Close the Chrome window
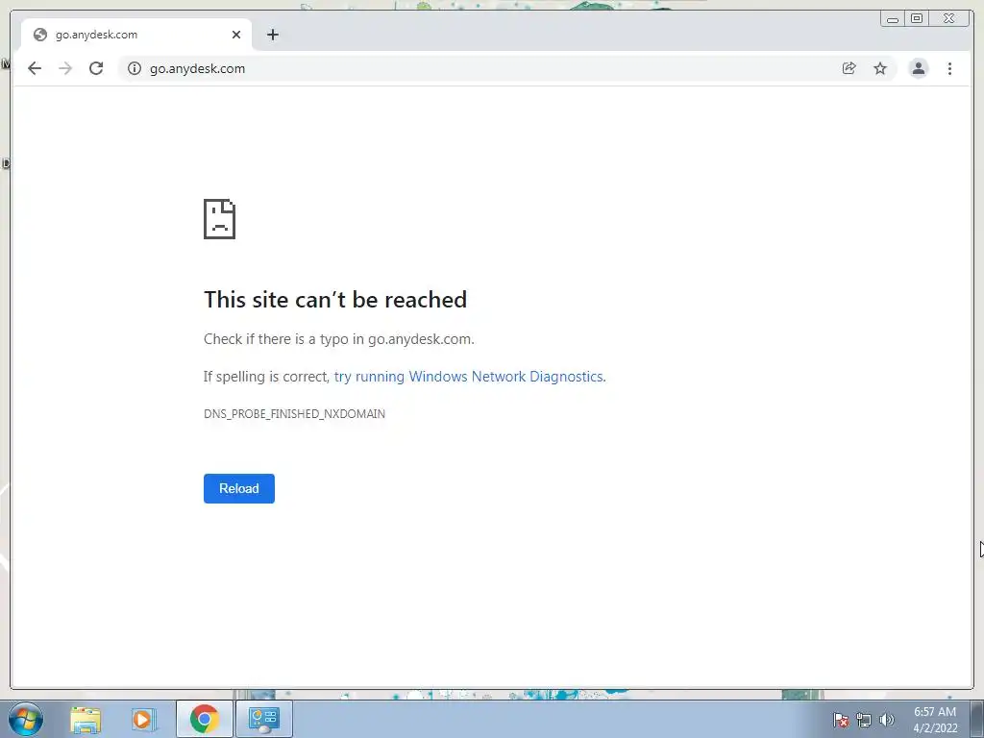Viewport: 984px width, 738px height. tap(949, 19)
